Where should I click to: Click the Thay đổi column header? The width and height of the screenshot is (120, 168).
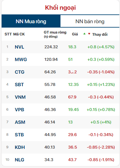100,34
